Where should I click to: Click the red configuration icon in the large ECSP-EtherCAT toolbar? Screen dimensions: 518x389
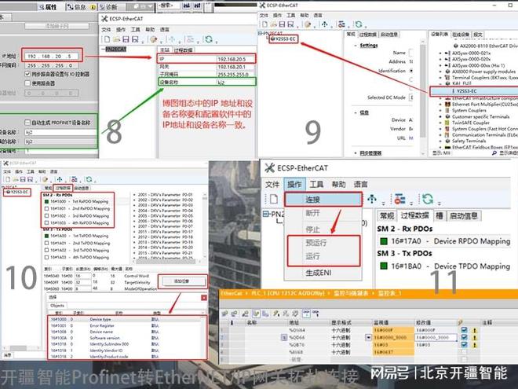pyautogui.click(x=399, y=199)
